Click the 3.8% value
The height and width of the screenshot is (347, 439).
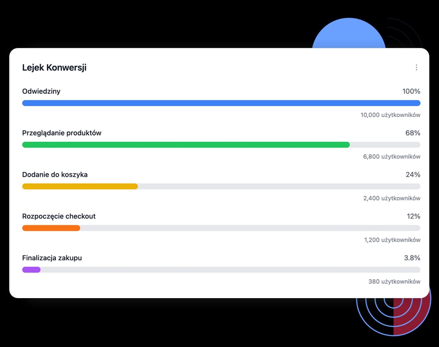click(412, 258)
